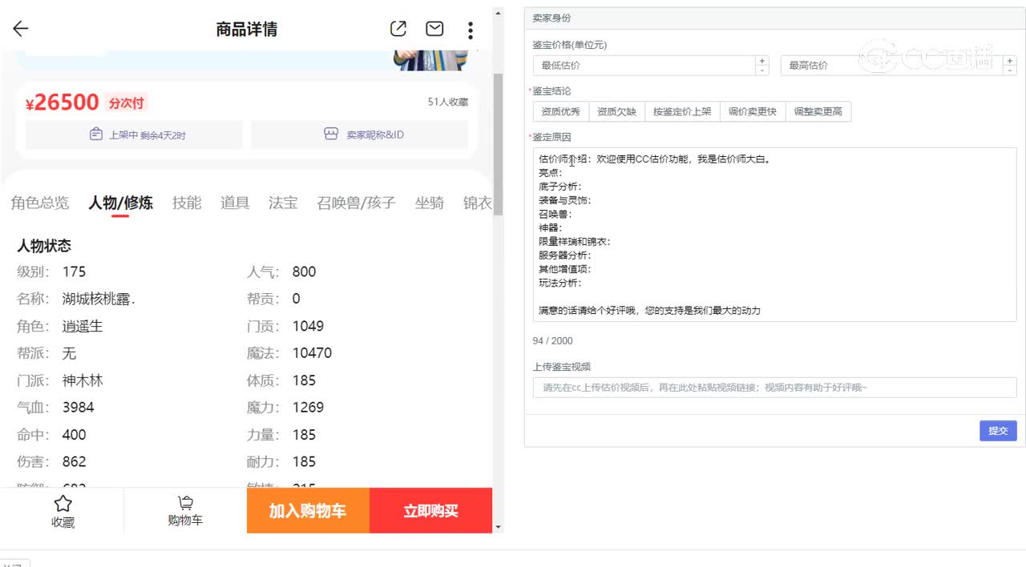The height and width of the screenshot is (567, 1026).
Task: Select the 资质优秀 conclusion option
Action: tap(561, 111)
